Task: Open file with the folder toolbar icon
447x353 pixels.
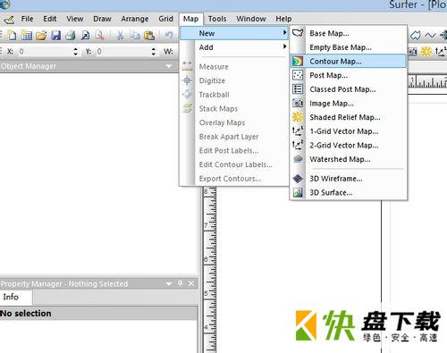Action: [x=41, y=36]
